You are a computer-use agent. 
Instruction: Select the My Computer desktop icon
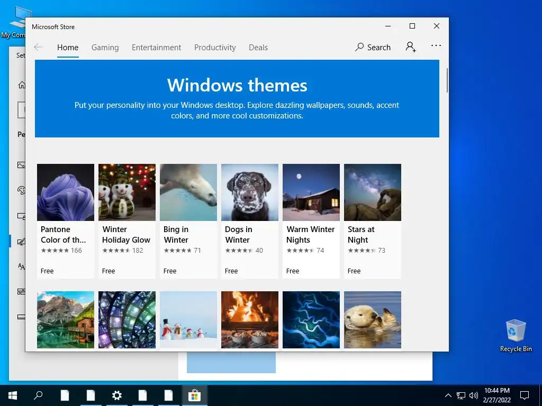(x=16, y=21)
